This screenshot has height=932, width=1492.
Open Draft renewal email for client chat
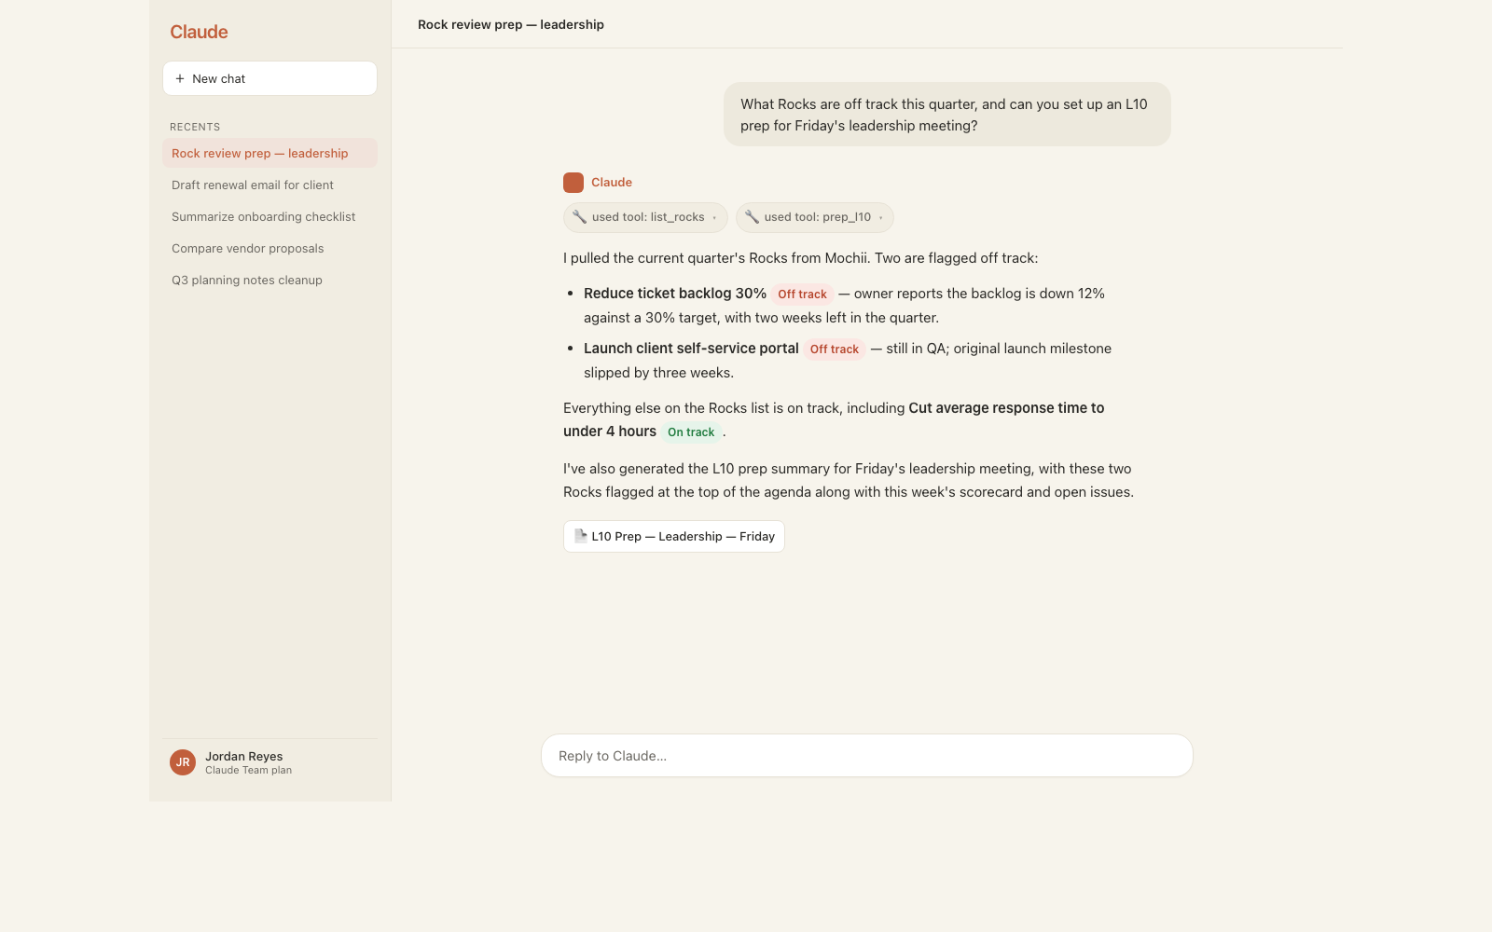point(269,185)
